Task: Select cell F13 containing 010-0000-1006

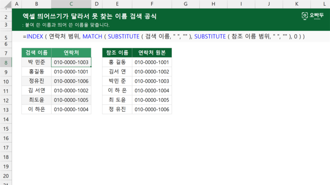Action: point(152,109)
